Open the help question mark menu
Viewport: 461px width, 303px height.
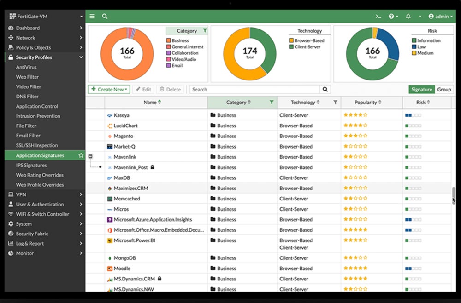coord(392,17)
